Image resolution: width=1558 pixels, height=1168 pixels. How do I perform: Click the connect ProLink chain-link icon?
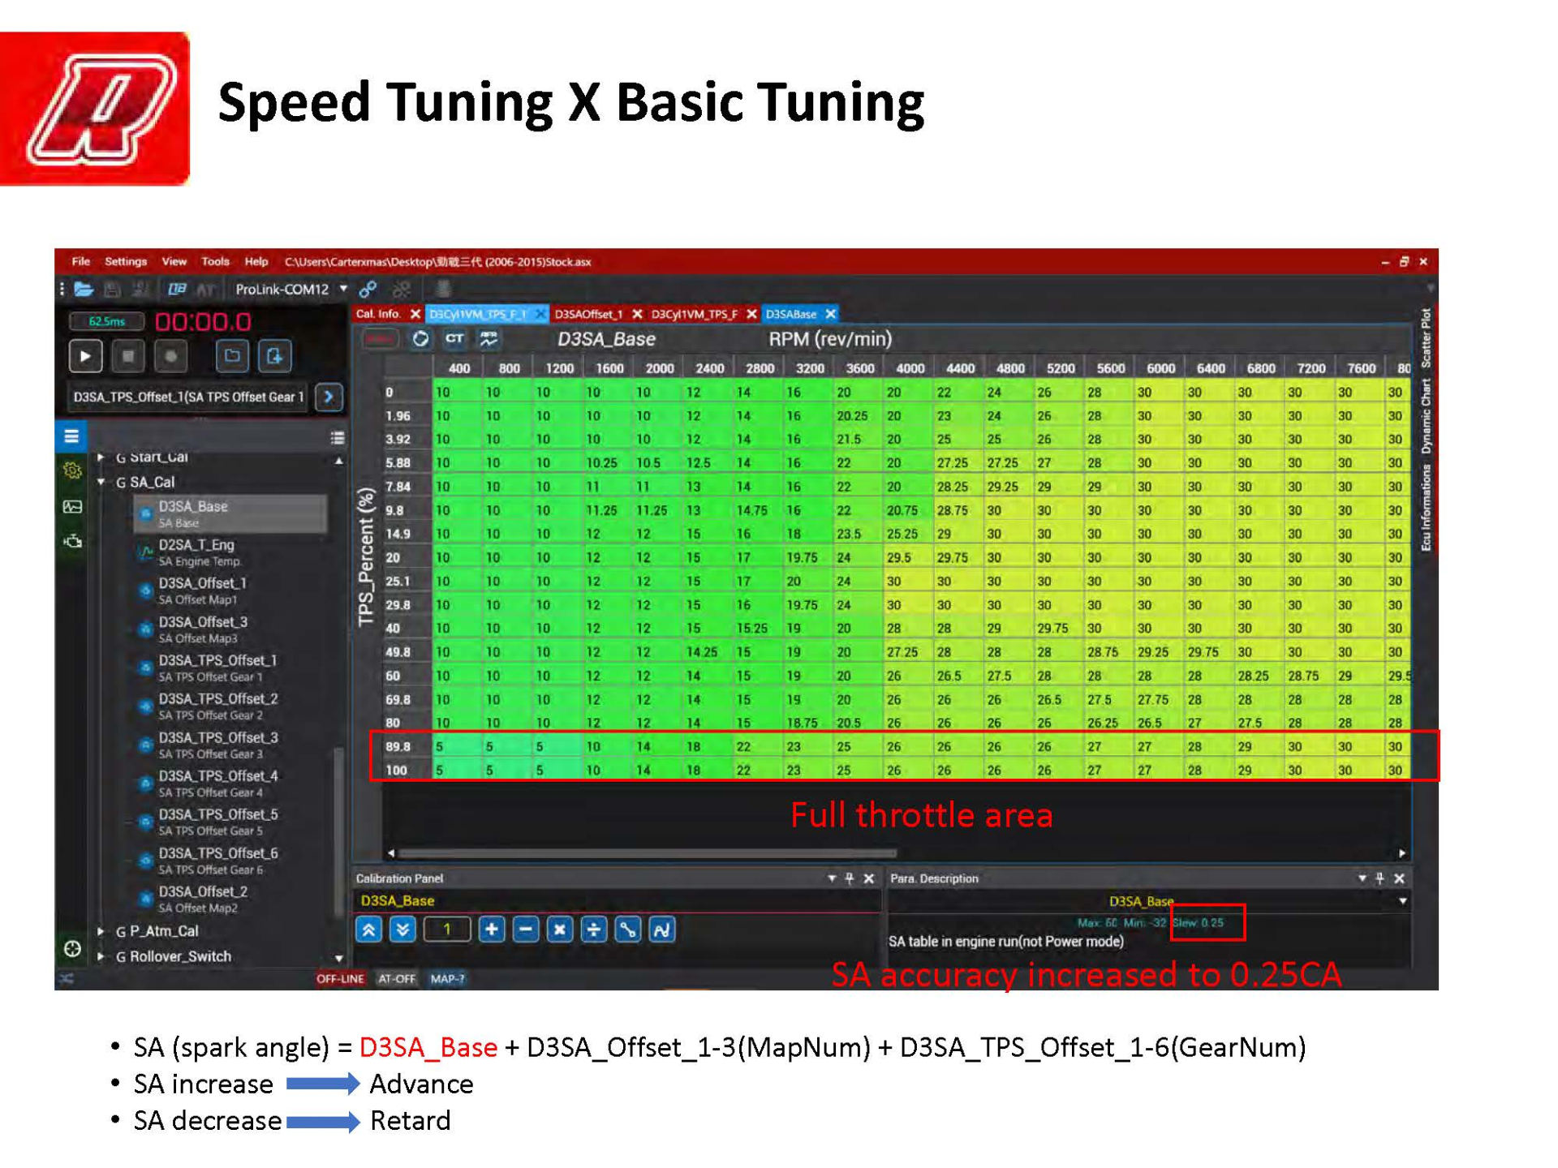[368, 290]
